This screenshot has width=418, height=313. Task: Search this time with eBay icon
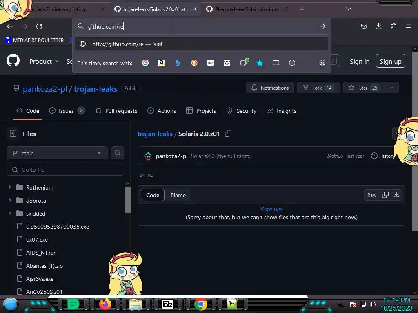coord(211,63)
